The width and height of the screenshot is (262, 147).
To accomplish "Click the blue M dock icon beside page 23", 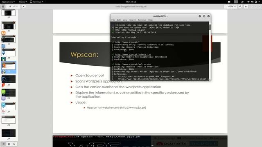I will [3, 53].
